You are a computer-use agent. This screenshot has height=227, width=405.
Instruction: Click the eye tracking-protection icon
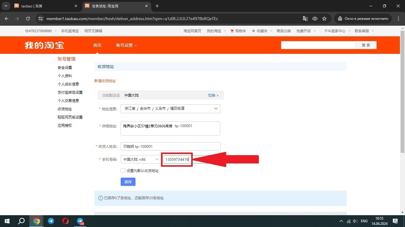(x=315, y=19)
